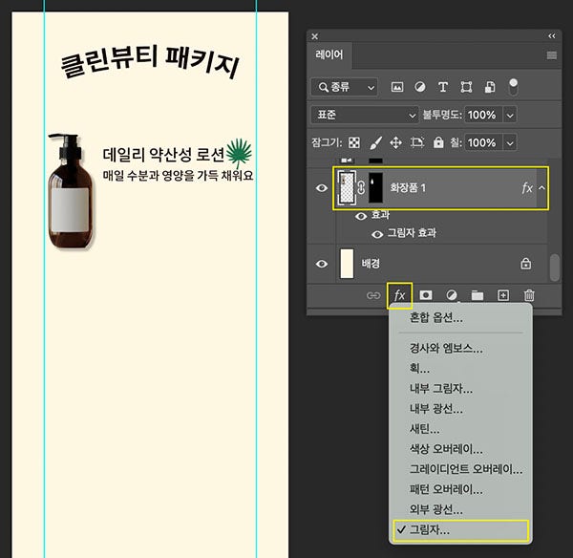Viewport: 573px width, 558px height.
Task: Lock position move-arrows icon
Action: 396,142
